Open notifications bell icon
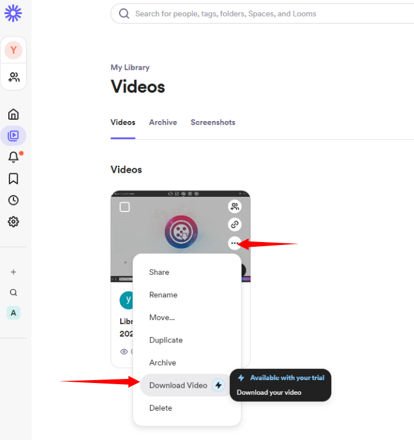414x440 pixels. tap(13, 157)
